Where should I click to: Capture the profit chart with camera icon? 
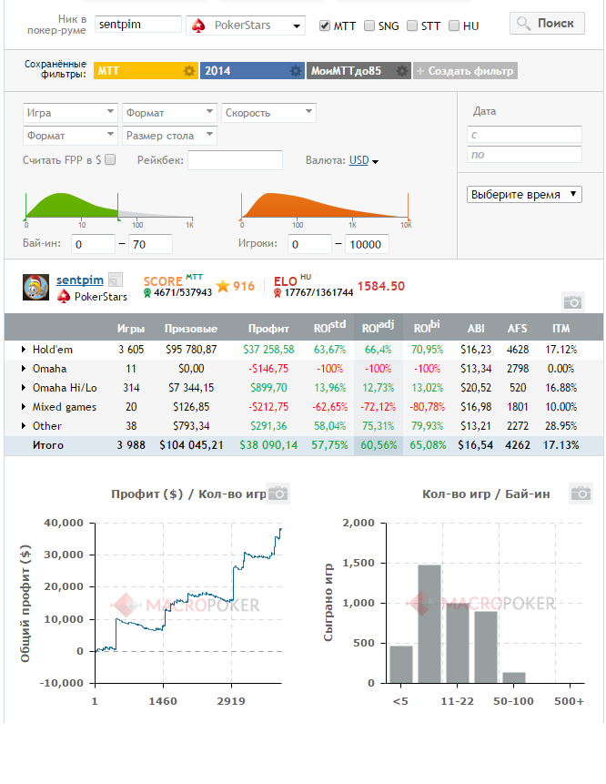(278, 494)
